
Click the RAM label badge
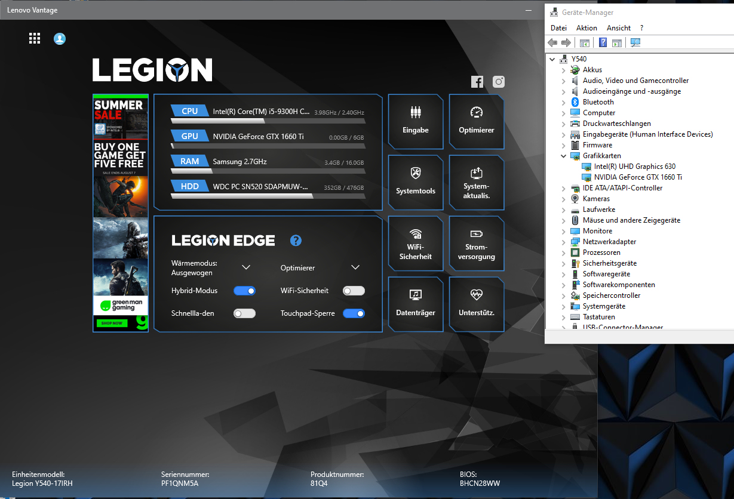(189, 161)
